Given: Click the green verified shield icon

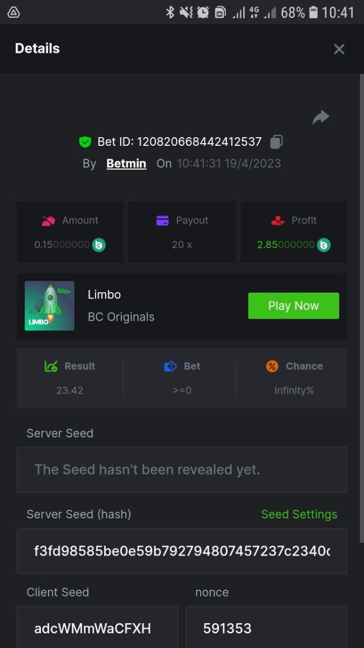Looking at the screenshot, I should pos(85,142).
